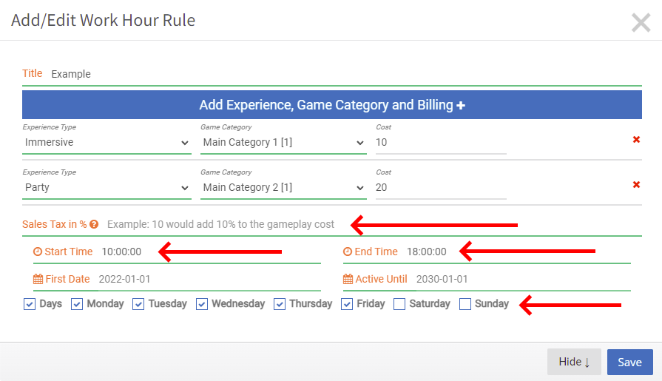Viewport: 662px width, 381px height.
Task: Uncheck the Monday checkbox
Action: pos(77,304)
